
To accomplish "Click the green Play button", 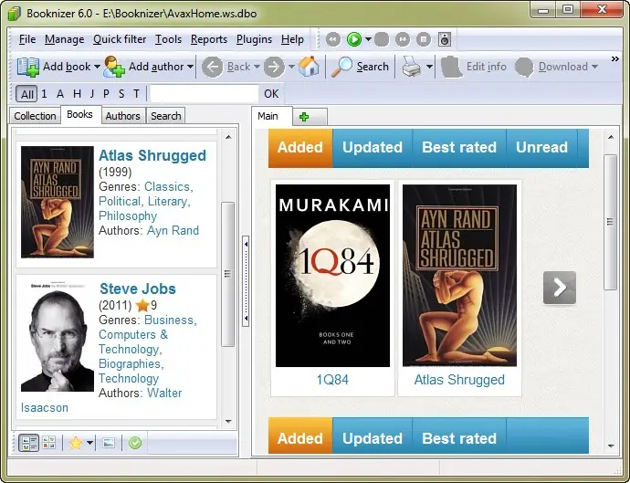I will click(354, 39).
